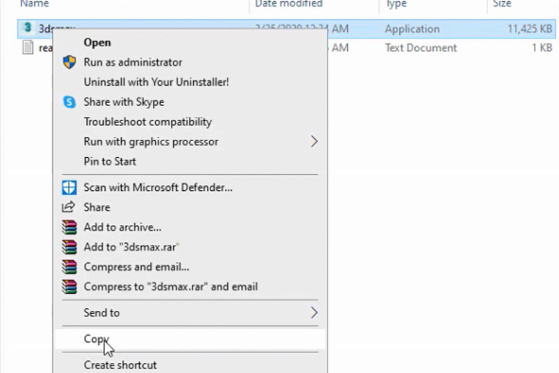This screenshot has width=559, height=373.
Task: Click the Skype logo icon
Action: point(69,102)
